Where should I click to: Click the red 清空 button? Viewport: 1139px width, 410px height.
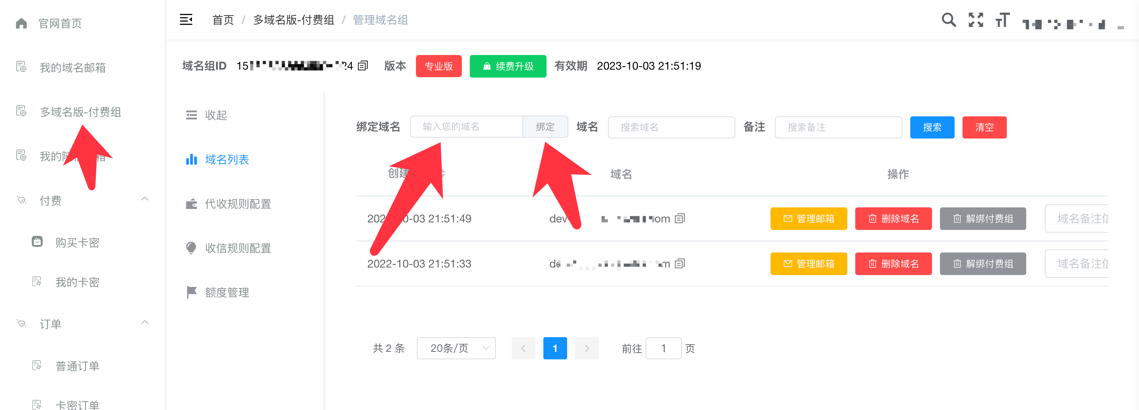click(984, 127)
